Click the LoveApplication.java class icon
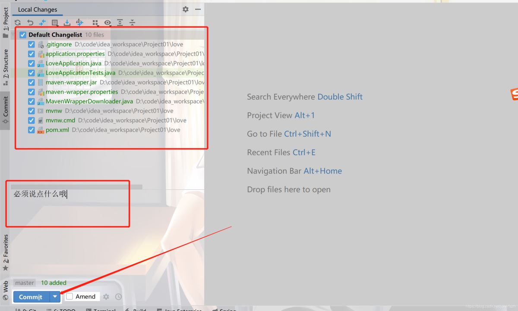 point(41,63)
